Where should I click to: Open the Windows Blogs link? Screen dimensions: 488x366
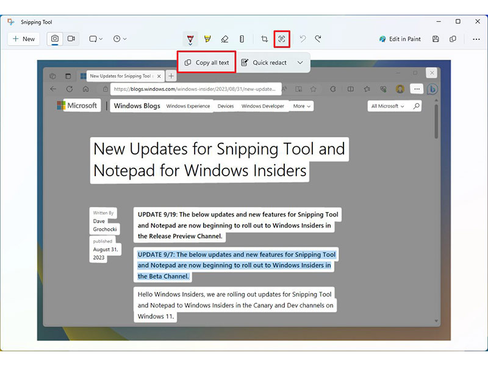coord(137,106)
